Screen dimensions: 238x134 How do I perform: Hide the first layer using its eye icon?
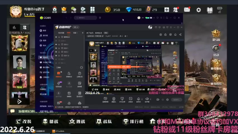click(x=56, y=37)
